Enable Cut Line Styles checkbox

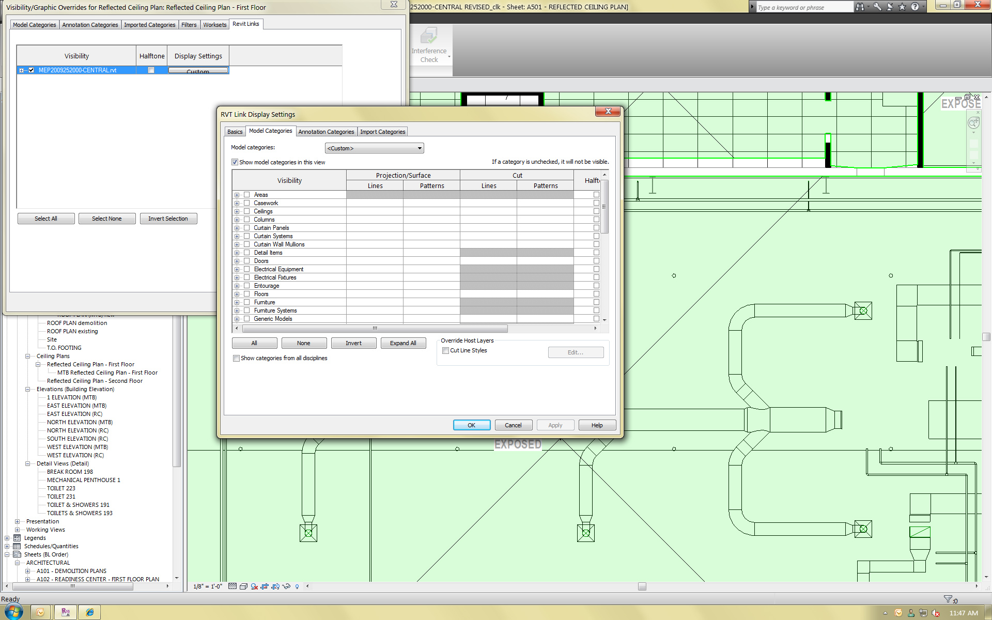click(445, 351)
